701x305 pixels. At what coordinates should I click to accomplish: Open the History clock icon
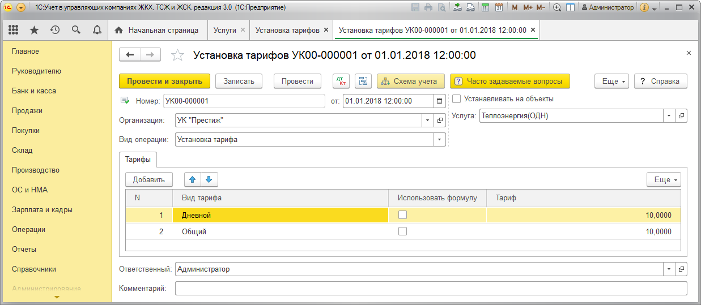point(55,30)
